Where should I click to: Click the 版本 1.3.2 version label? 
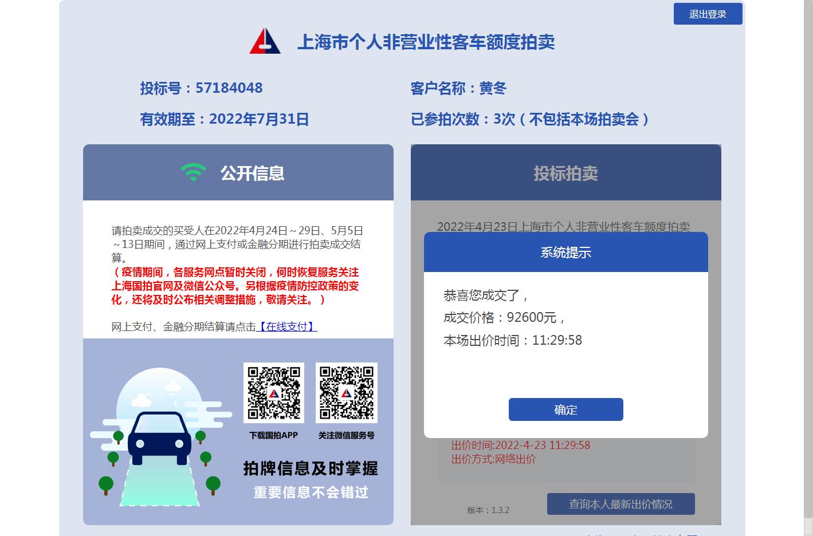[x=488, y=510]
